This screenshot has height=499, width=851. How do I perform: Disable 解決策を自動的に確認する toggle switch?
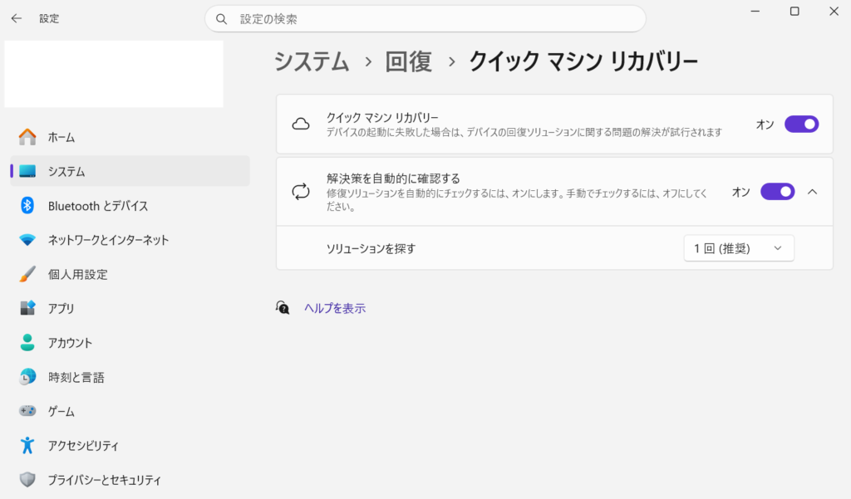(x=777, y=192)
